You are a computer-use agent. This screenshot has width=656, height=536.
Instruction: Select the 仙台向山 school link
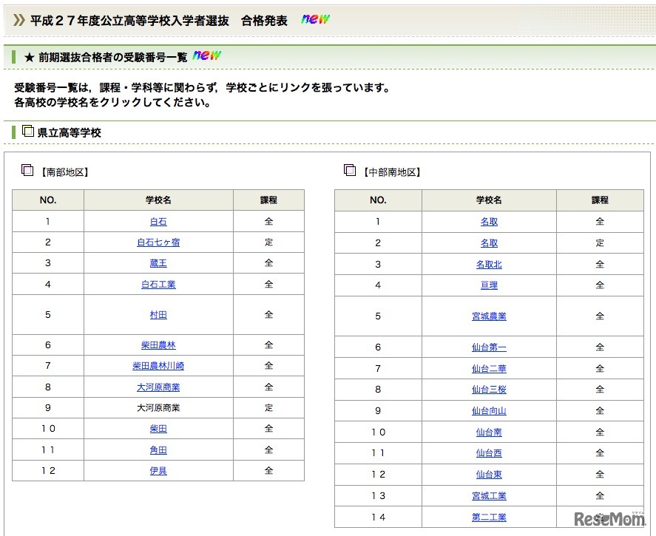[489, 411]
